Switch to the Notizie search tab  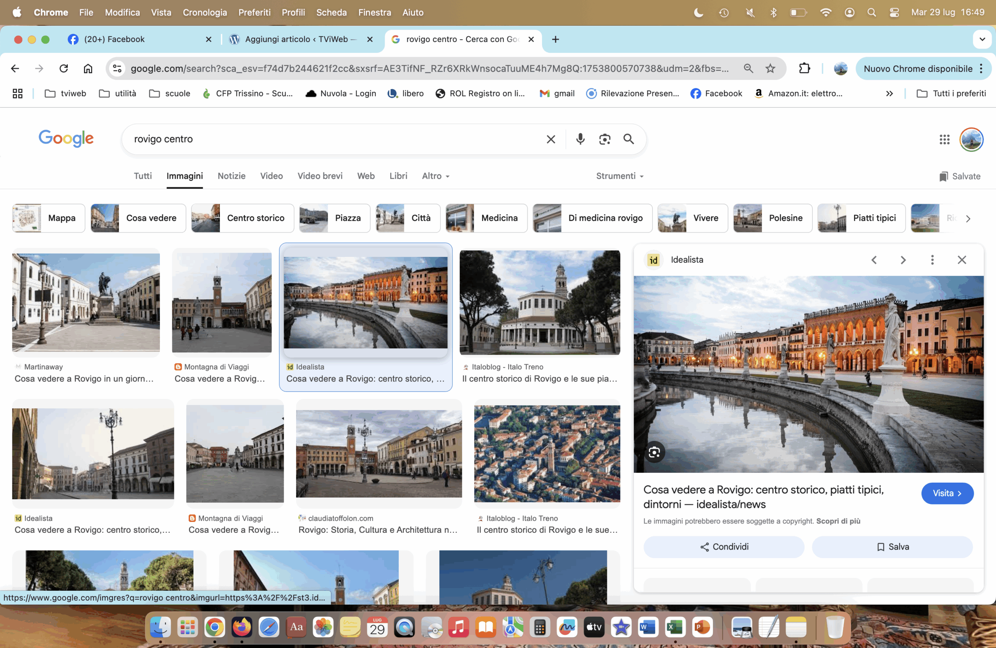click(x=231, y=176)
